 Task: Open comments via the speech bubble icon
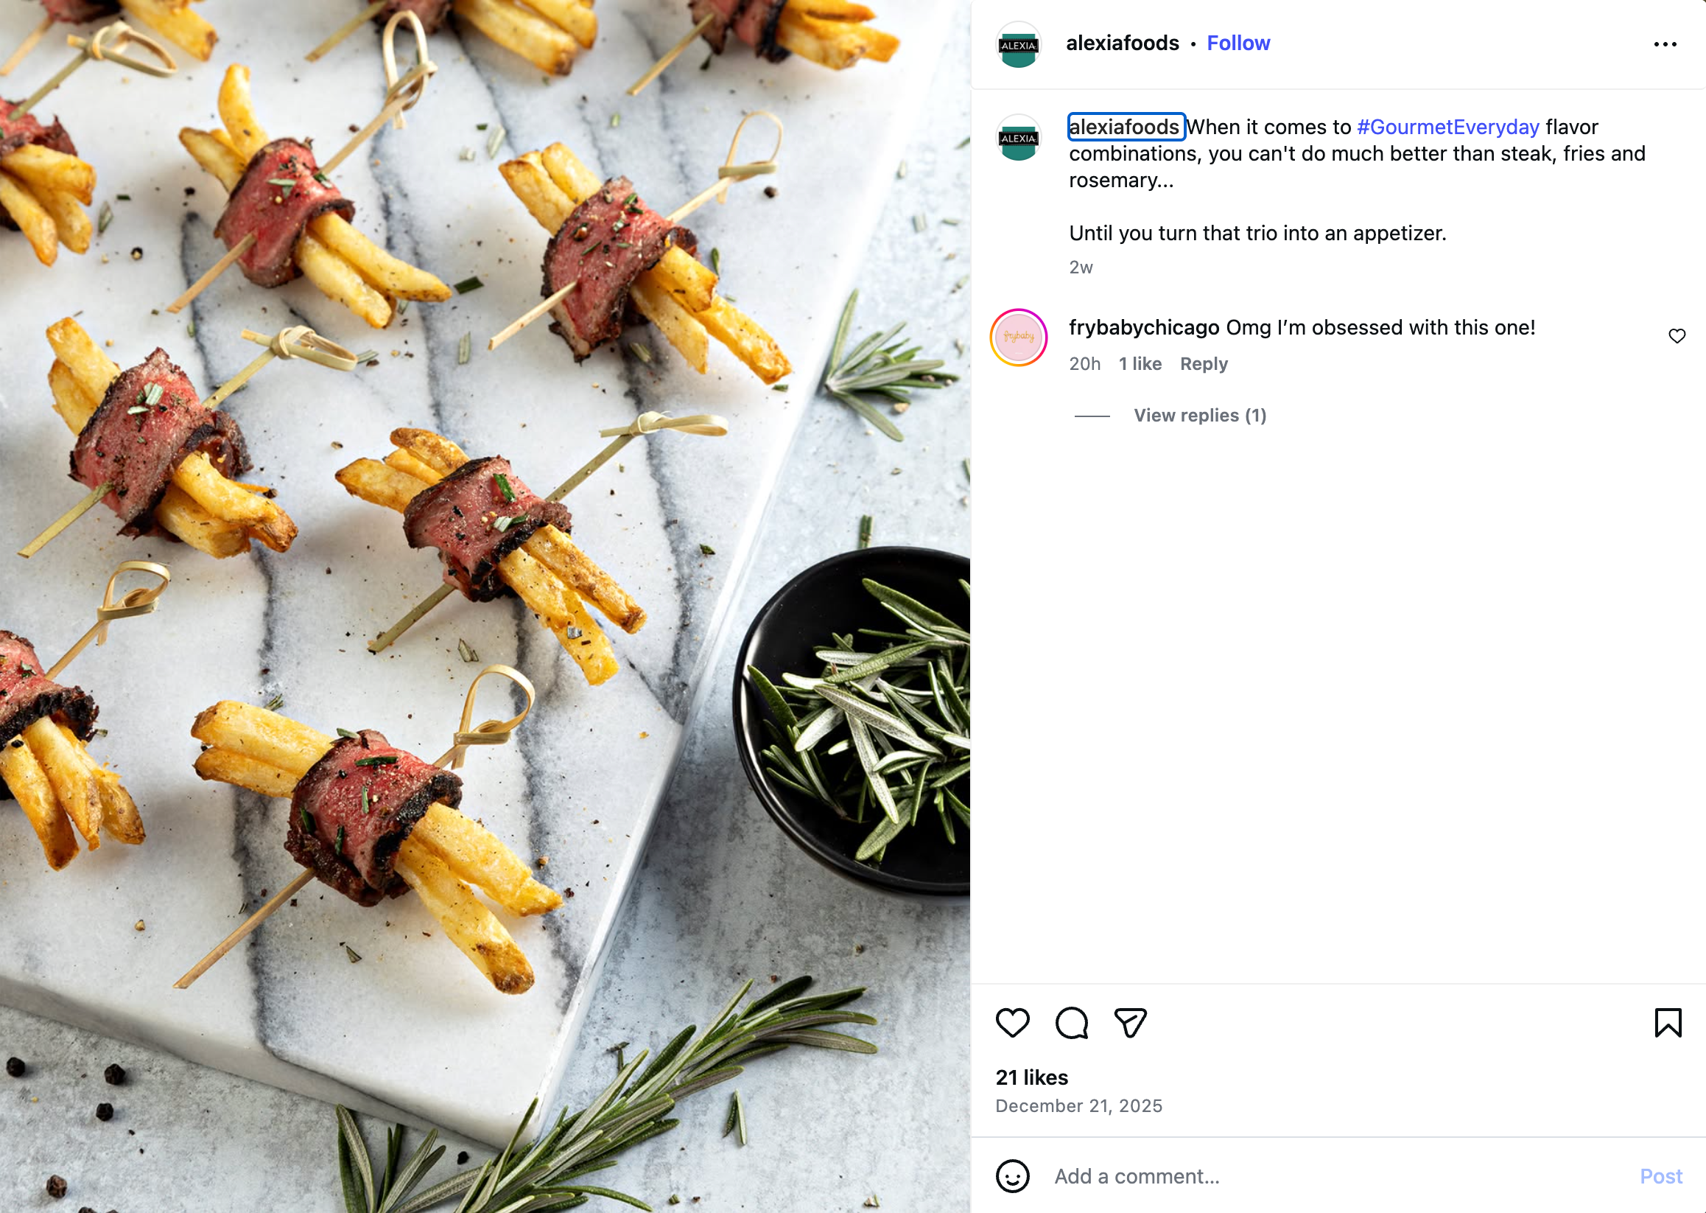(x=1071, y=1023)
